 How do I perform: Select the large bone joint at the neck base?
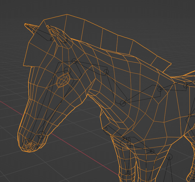click(x=123, y=103)
